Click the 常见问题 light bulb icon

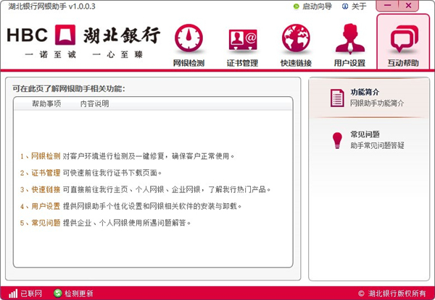pos(337,140)
